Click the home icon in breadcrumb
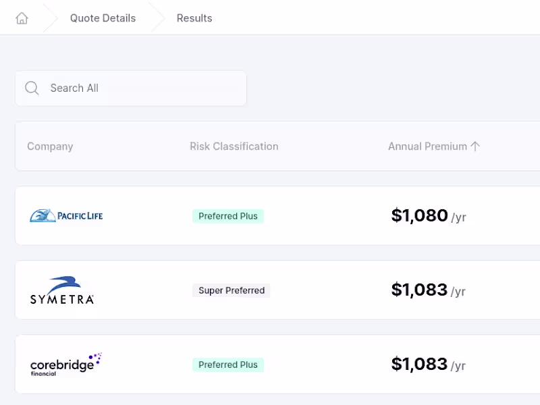The width and height of the screenshot is (540, 405). [x=22, y=18]
